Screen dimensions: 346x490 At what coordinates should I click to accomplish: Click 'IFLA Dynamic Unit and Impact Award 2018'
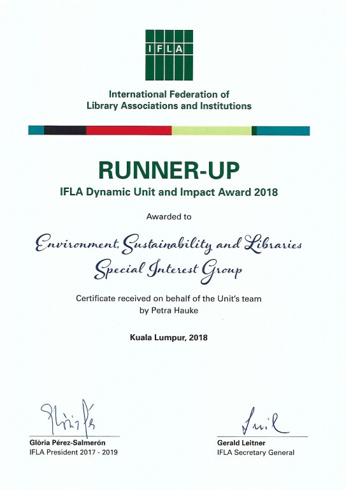click(x=169, y=192)
